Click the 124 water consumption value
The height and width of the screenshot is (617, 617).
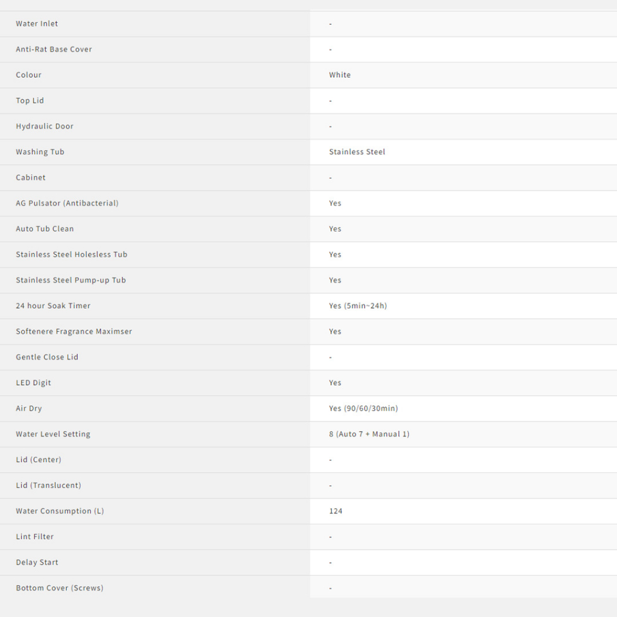point(336,511)
